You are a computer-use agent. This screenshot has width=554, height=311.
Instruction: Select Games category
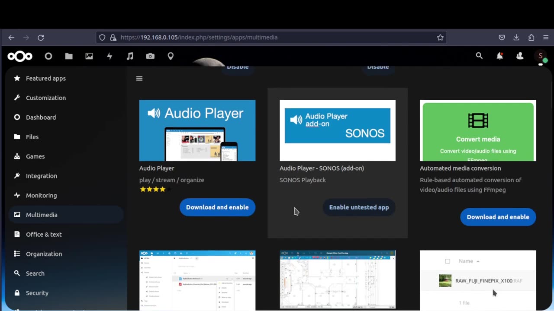click(x=66, y=156)
